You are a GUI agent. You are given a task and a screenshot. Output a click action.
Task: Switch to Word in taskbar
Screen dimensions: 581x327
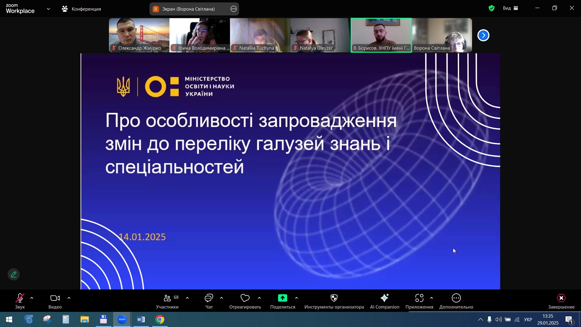pos(141,320)
